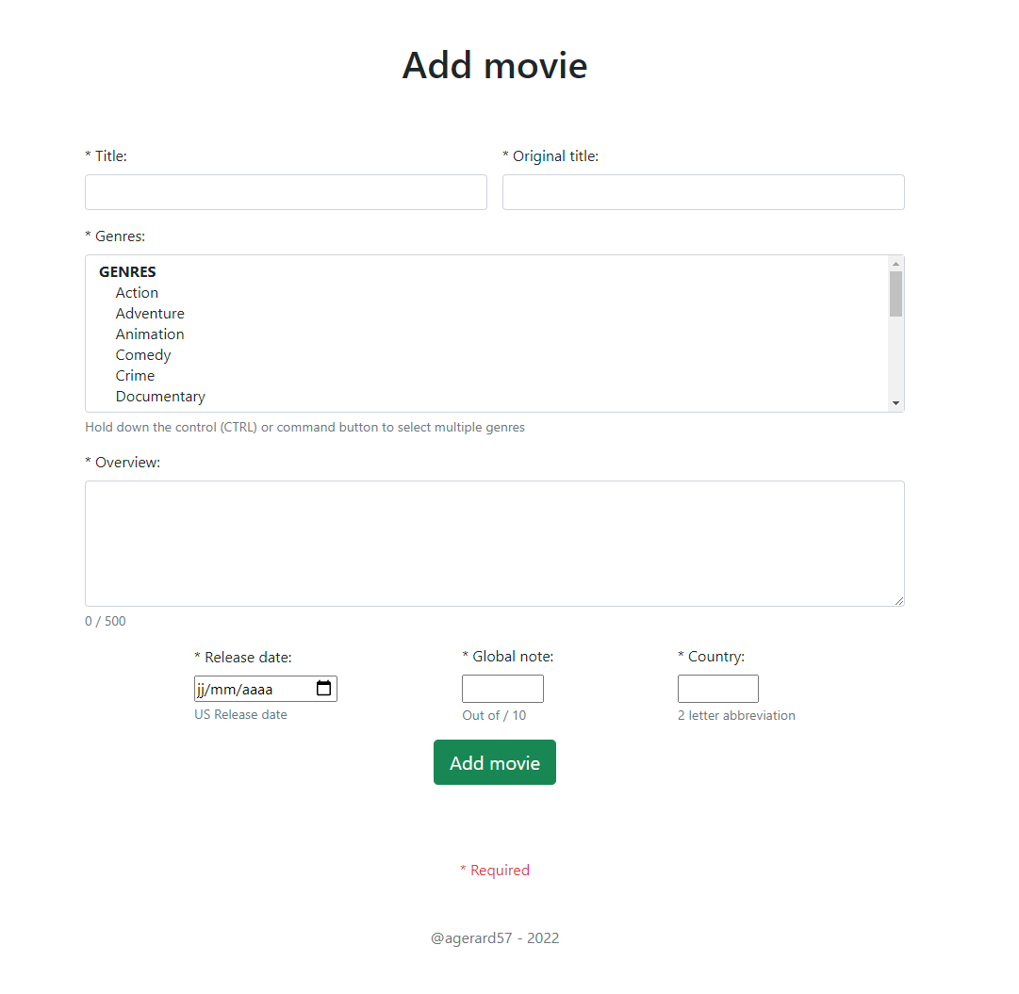Image resolution: width=1019 pixels, height=994 pixels.
Task: Submit the form with Add movie button
Action: [495, 763]
